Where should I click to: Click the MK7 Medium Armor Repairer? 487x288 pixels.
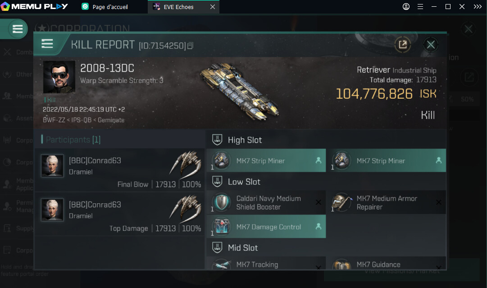coord(386,203)
